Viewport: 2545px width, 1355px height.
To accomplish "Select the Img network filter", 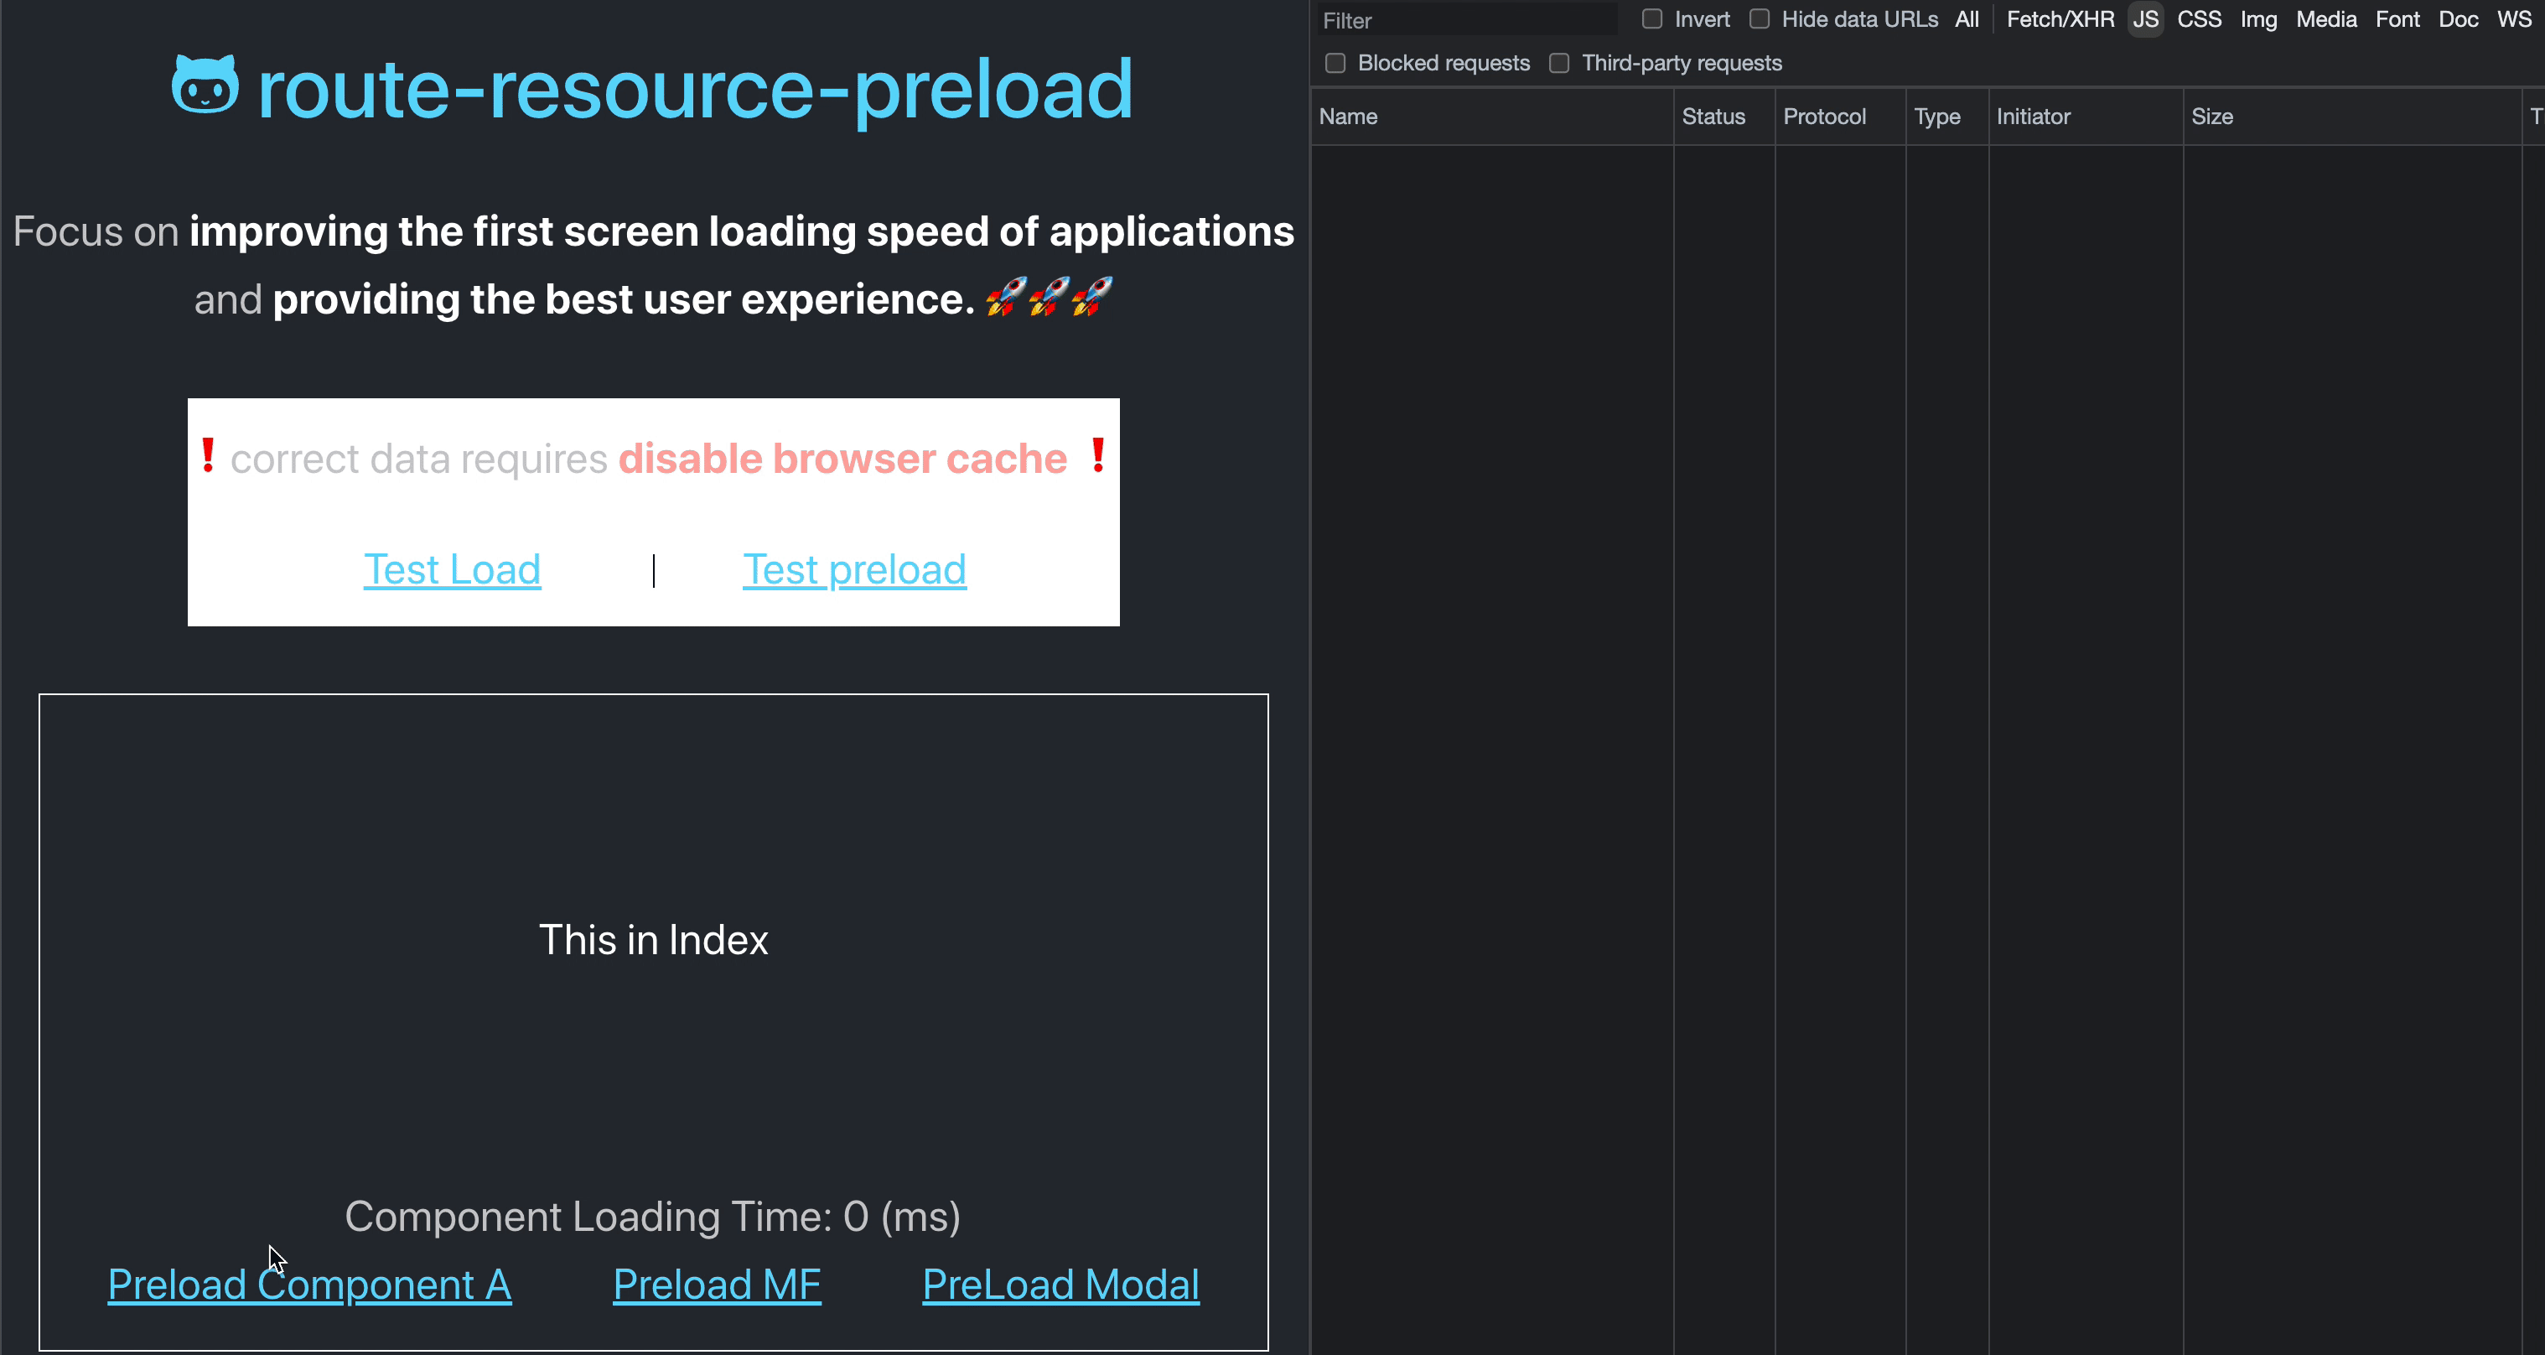I will click(2259, 18).
